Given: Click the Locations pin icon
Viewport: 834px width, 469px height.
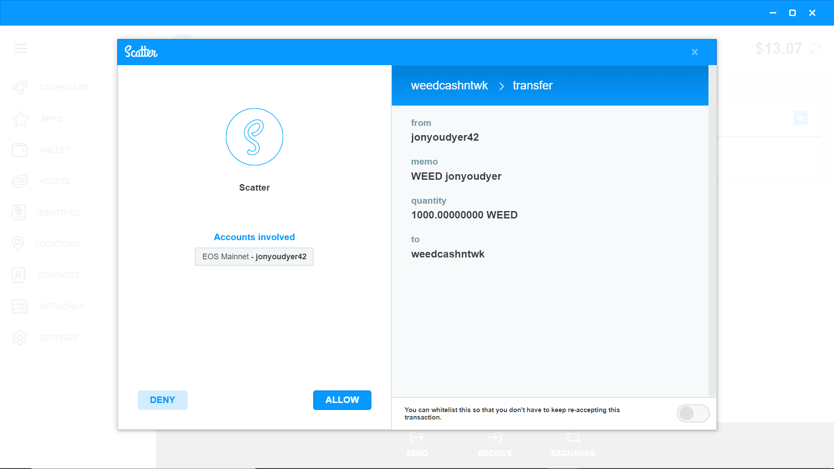Looking at the screenshot, I should (x=18, y=244).
